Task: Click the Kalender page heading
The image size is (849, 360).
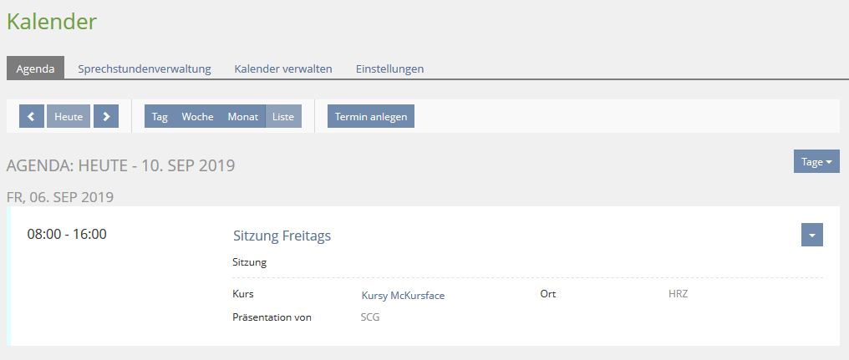Action: tap(52, 22)
